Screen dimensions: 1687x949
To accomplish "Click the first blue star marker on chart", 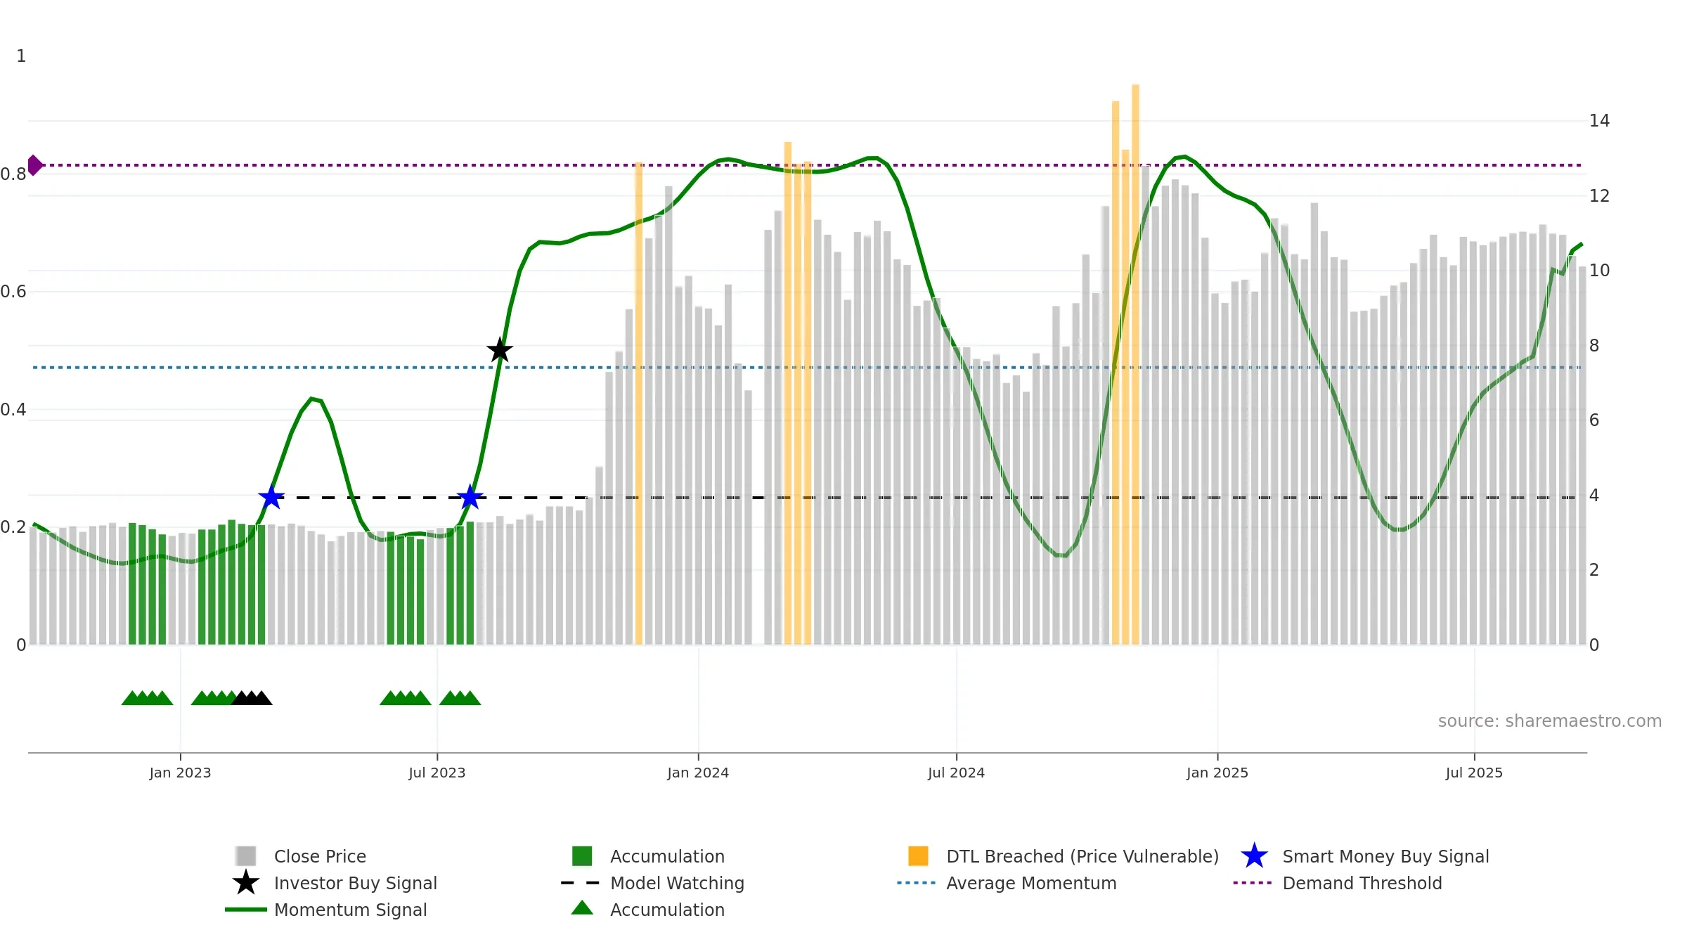I will [x=271, y=498].
